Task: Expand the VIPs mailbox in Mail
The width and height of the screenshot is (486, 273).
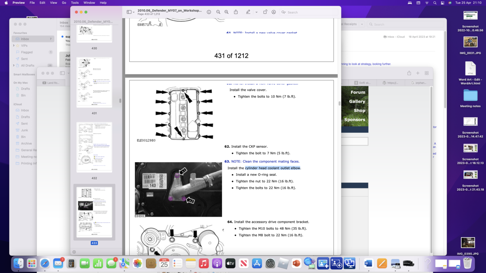Action: (13, 45)
